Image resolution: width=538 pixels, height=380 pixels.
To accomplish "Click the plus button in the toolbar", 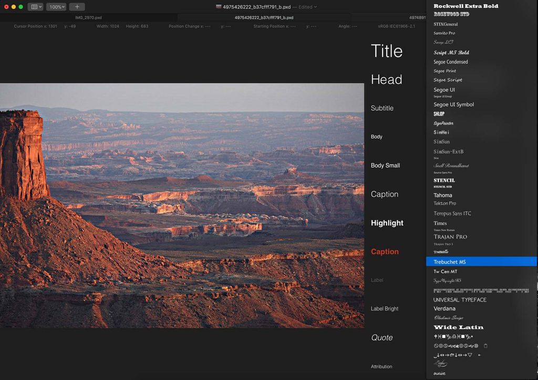I will coord(77,6).
